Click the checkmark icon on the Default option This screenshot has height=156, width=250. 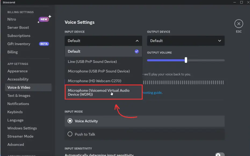(x=137, y=51)
